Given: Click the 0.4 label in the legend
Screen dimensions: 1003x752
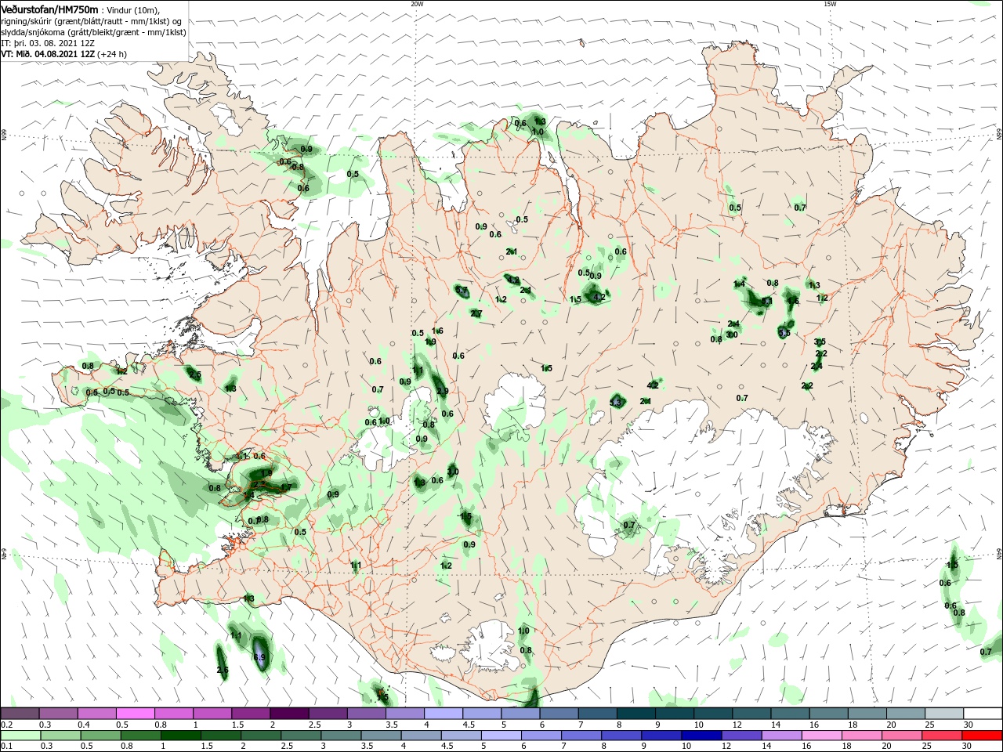Looking at the screenshot, I should (x=84, y=725).
